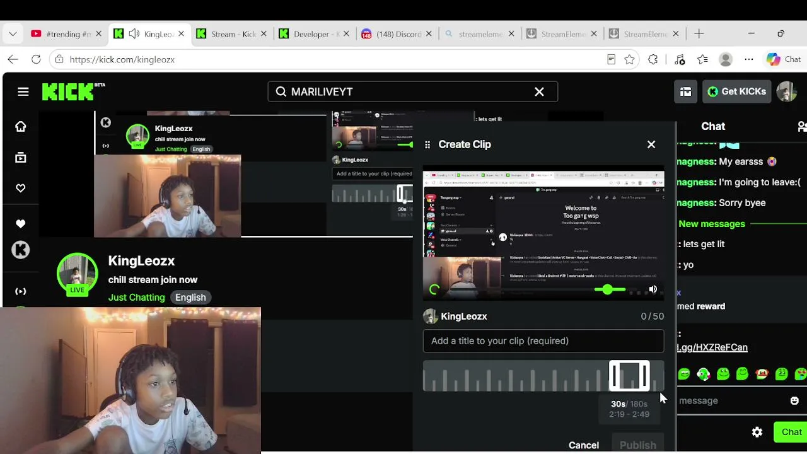
Task: Open the browser Extensions menu
Action: (x=653, y=59)
